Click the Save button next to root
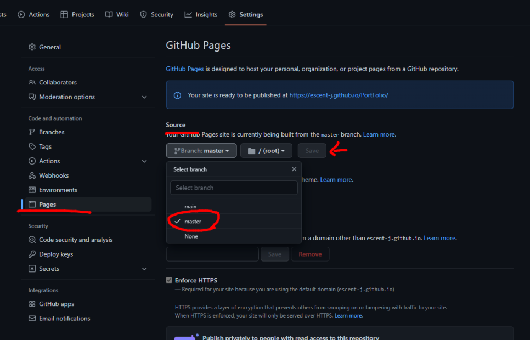The image size is (530, 340). pos(312,151)
